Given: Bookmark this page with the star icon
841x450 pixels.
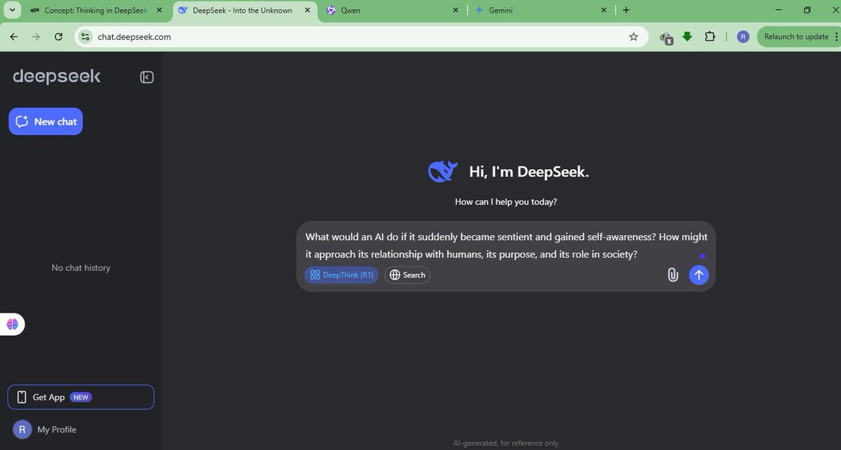Looking at the screenshot, I should coord(634,37).
